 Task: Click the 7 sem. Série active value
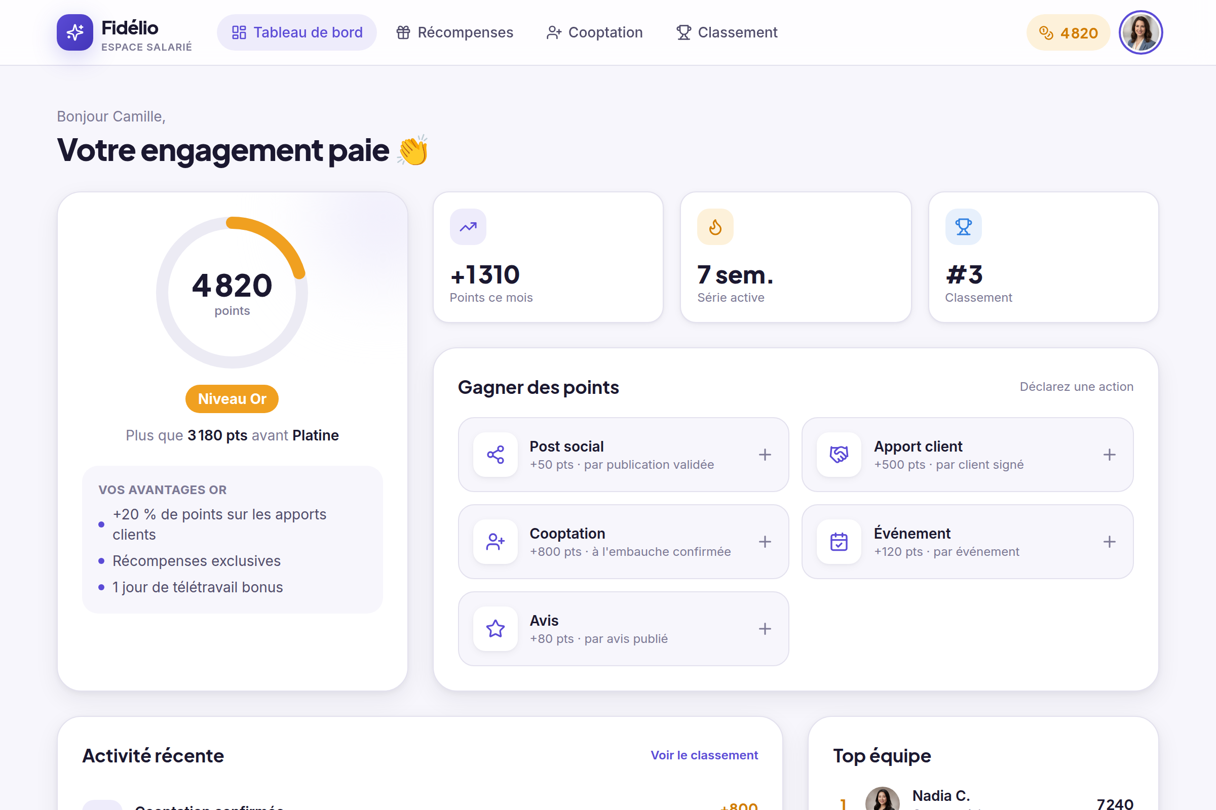coord(735,275)
